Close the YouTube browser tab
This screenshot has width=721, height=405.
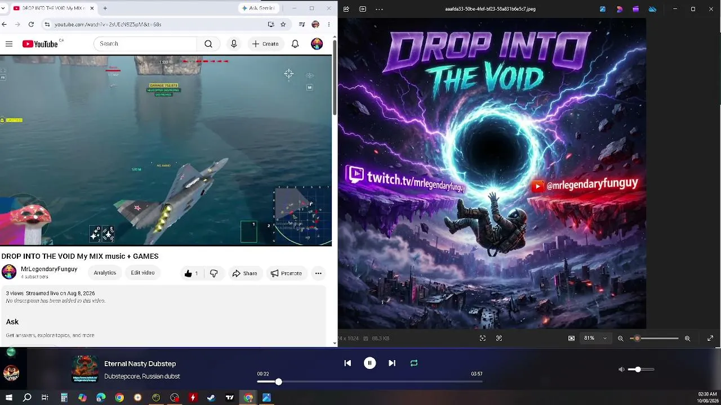pos(91,8)
